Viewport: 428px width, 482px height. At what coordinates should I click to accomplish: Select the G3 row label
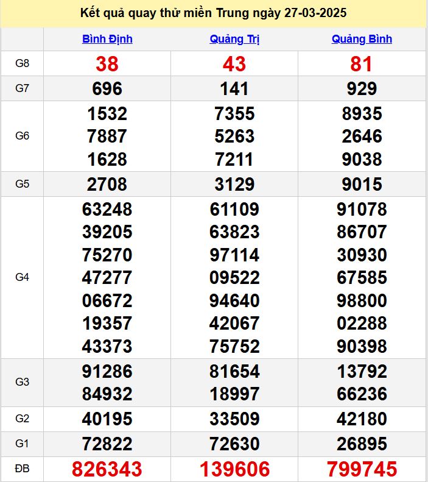point(22,382)
